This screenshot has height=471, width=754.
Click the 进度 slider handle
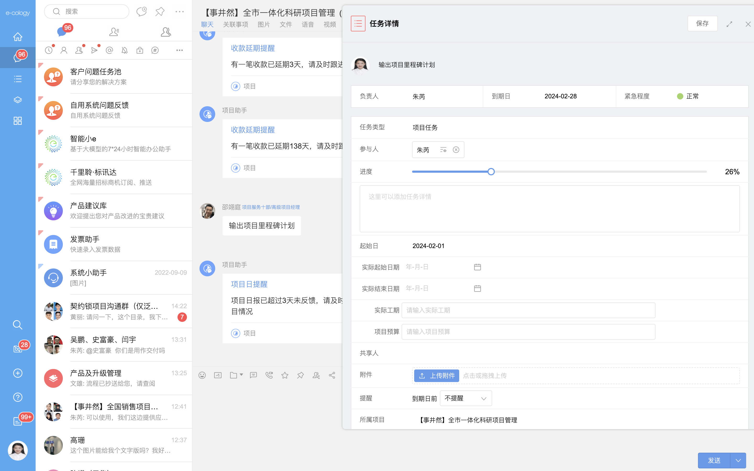pyautogui.click(x=491, y=172)
